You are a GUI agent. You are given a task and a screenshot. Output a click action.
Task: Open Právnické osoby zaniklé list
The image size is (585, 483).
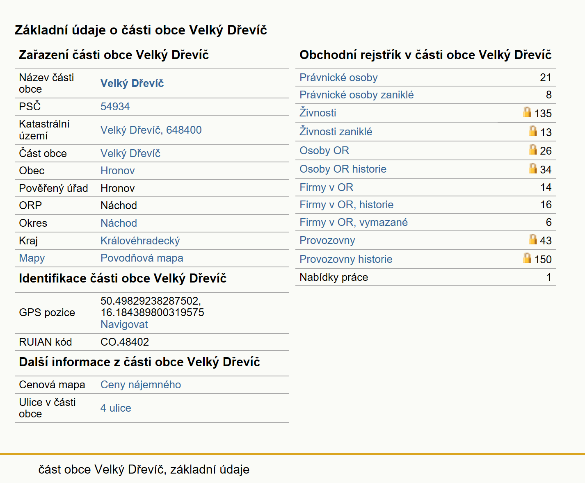356,95
